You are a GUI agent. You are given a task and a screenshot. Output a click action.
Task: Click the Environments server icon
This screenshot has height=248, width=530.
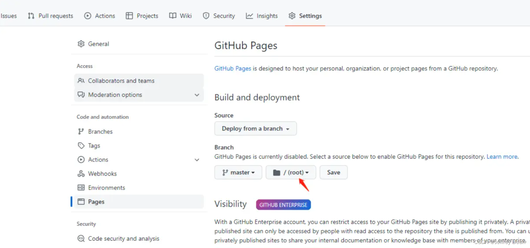coord(81,187)
